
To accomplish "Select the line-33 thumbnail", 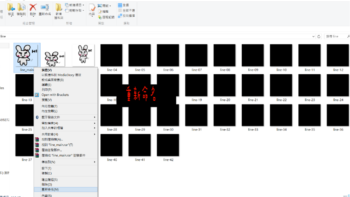I will pos(253,115).
